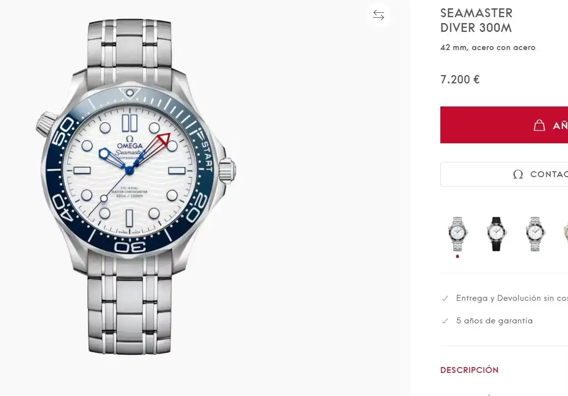Click the compare arrows icon above the watch
568x396 pixels.
click(379, 15)
